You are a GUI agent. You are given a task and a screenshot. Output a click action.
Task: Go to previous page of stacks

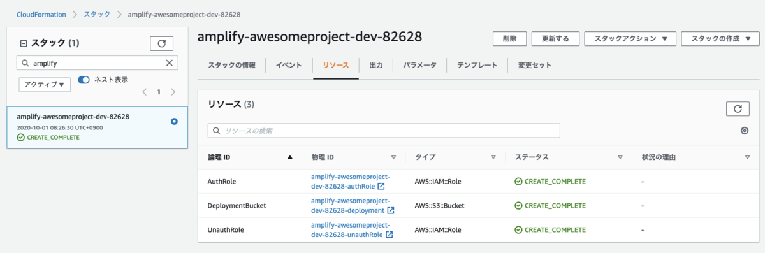click(144, 92)
